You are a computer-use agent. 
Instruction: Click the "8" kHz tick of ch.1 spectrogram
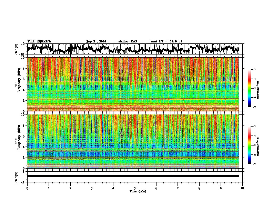coord(24,68)
